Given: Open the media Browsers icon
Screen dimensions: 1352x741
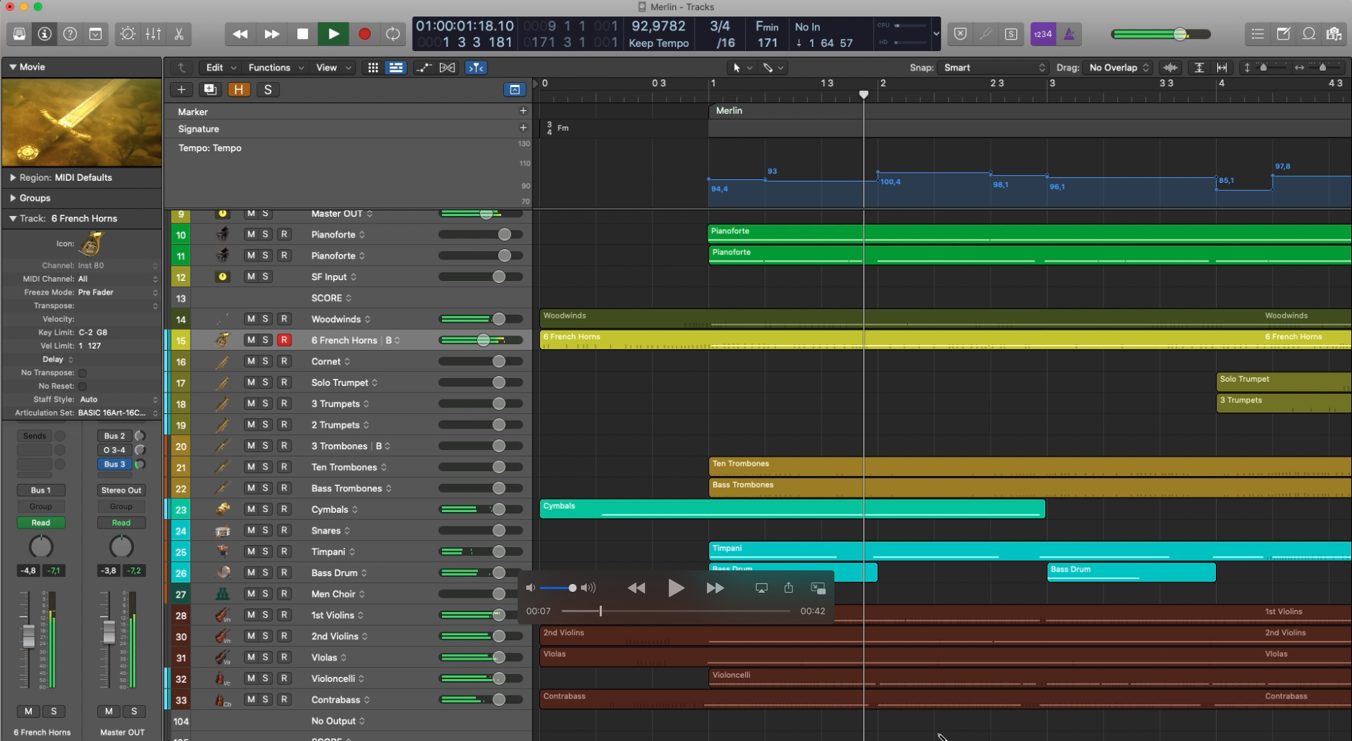Looking at the screenshot, I should point(1334,34).
